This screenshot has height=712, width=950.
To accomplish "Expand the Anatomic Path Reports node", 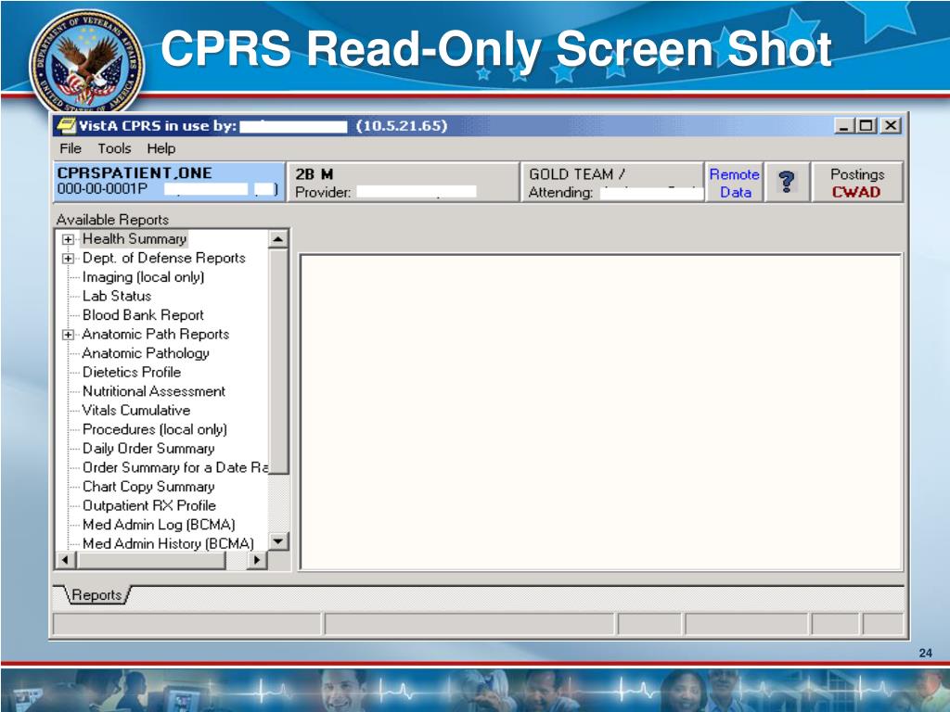I will tap(68, 335).
